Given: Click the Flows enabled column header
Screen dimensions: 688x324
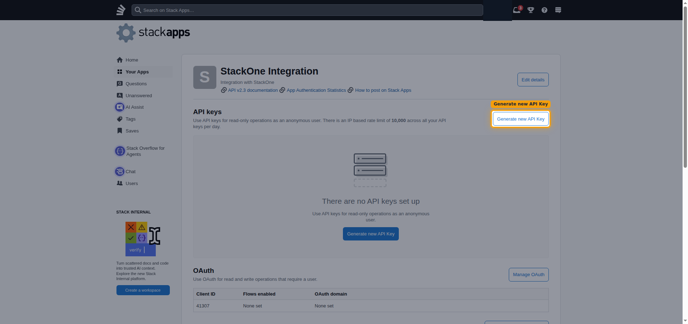Looking at the screenshot, I should tap(259, 294).
